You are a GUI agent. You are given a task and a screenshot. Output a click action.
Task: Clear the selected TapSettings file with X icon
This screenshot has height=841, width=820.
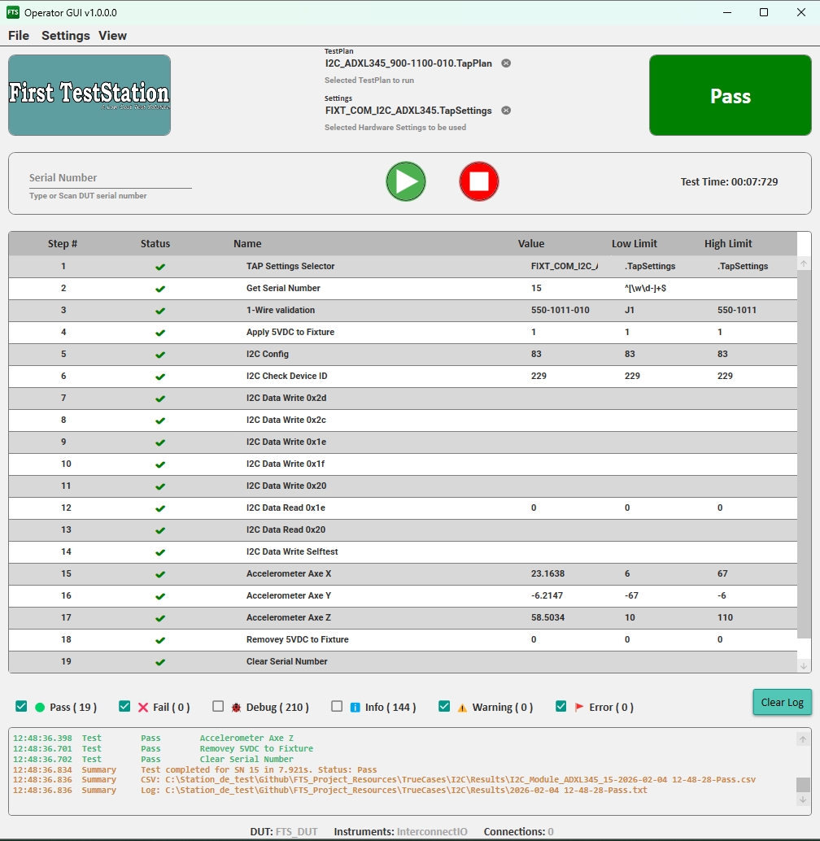pos(506,111)
